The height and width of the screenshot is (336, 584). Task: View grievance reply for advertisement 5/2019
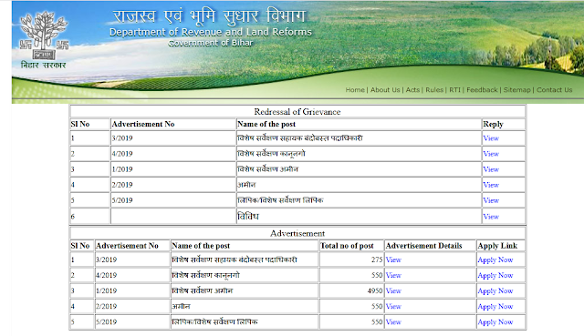point(491,200)
